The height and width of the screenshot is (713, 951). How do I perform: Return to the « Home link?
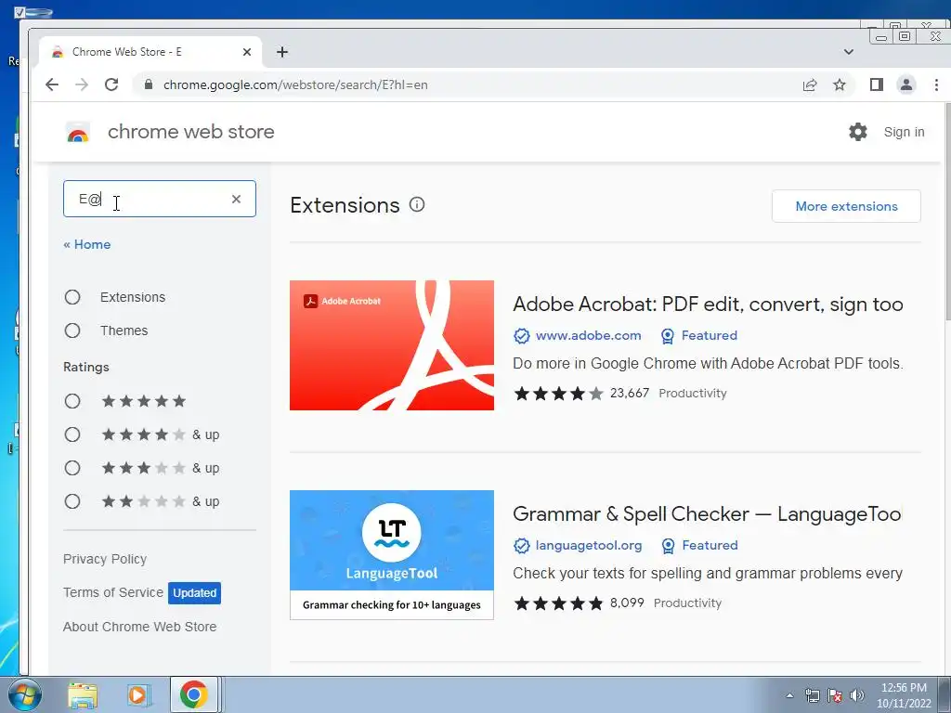click(x=86, y=244)
